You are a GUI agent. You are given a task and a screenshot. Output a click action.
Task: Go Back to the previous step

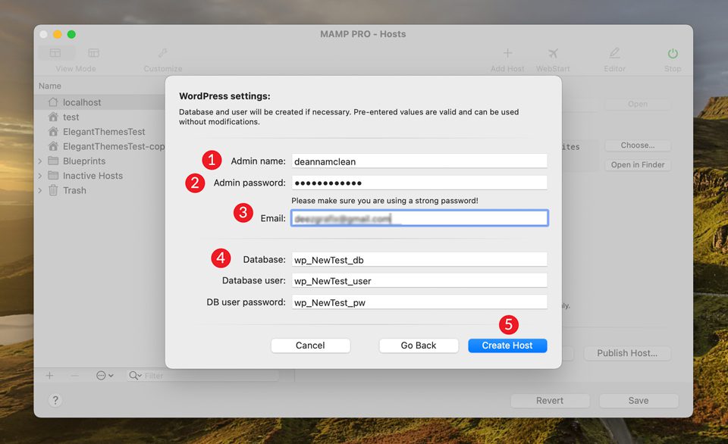click(419, 346)
